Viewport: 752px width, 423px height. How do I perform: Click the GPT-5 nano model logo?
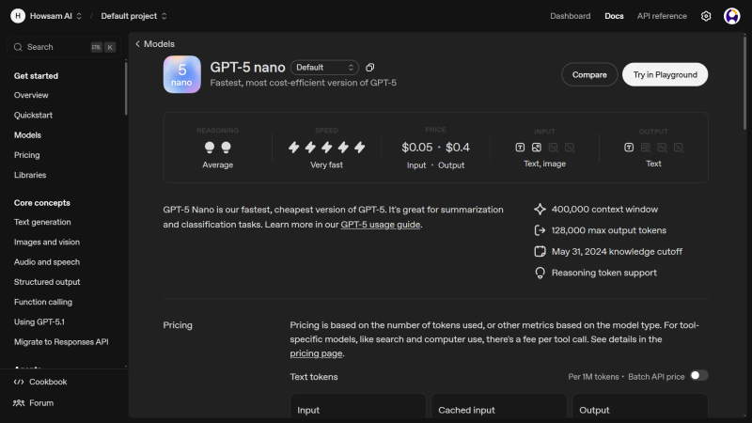coord(181,74)
